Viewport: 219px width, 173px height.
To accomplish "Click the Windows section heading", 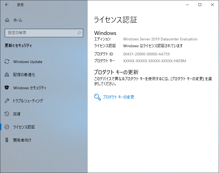I will (105, 33).
